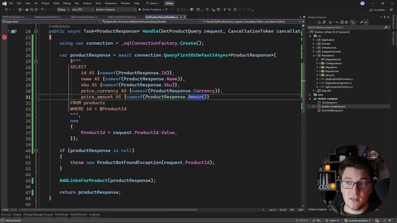Click the Save All toolbar icon
Screen dimensions: 397x223
click(x=36, y=10)
